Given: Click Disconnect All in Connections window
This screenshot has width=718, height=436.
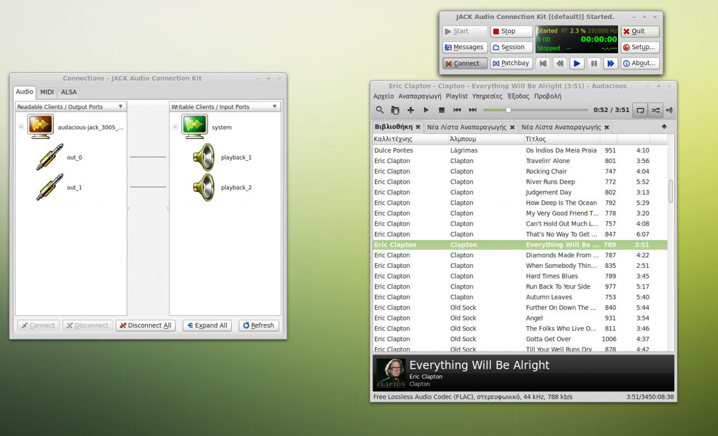Looking at the screenshot, I should 145,325.
